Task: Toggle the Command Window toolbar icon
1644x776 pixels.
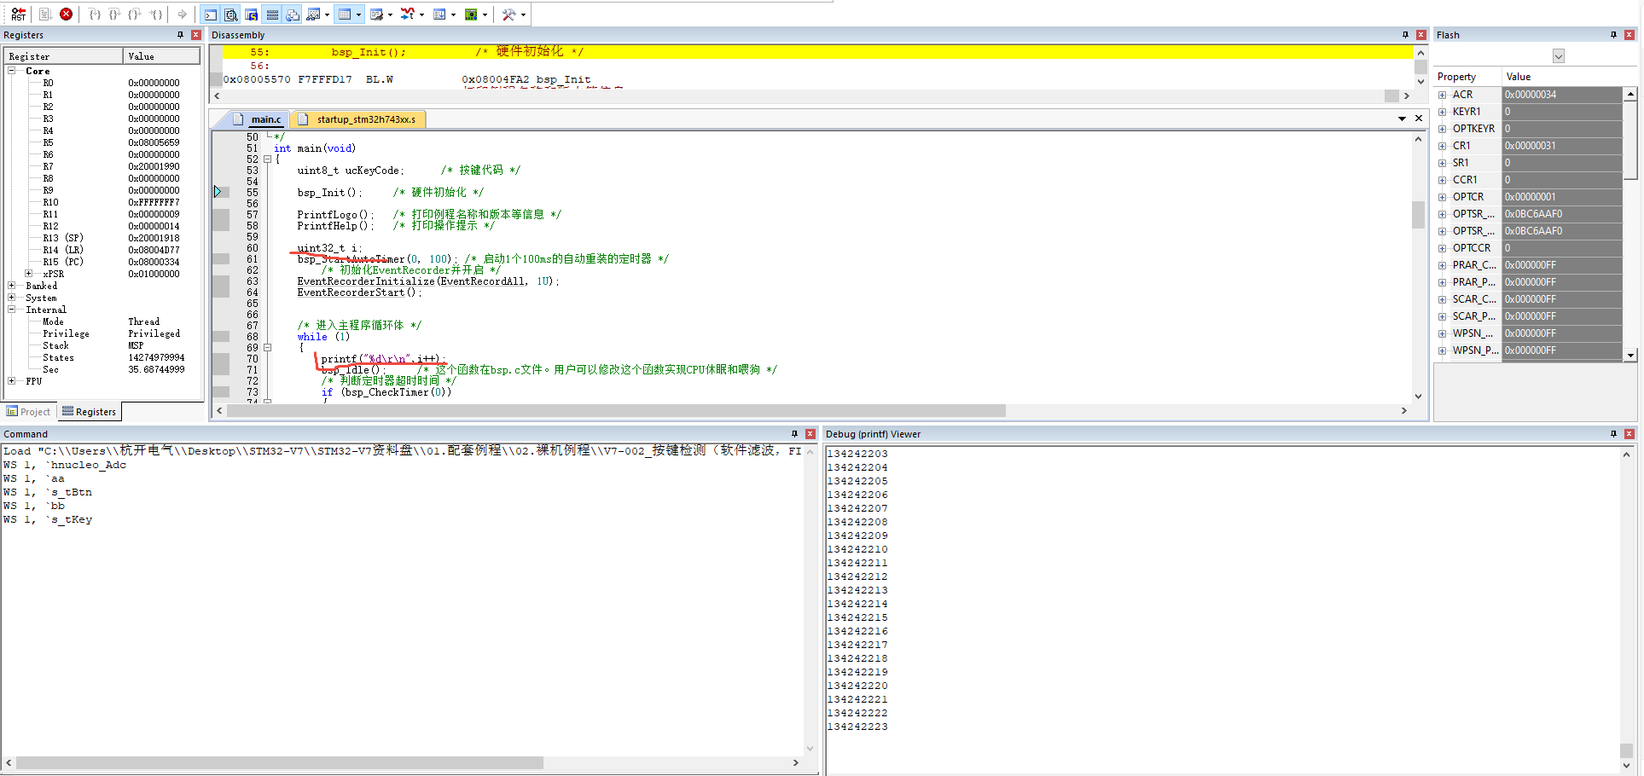Action: [210, 14]
